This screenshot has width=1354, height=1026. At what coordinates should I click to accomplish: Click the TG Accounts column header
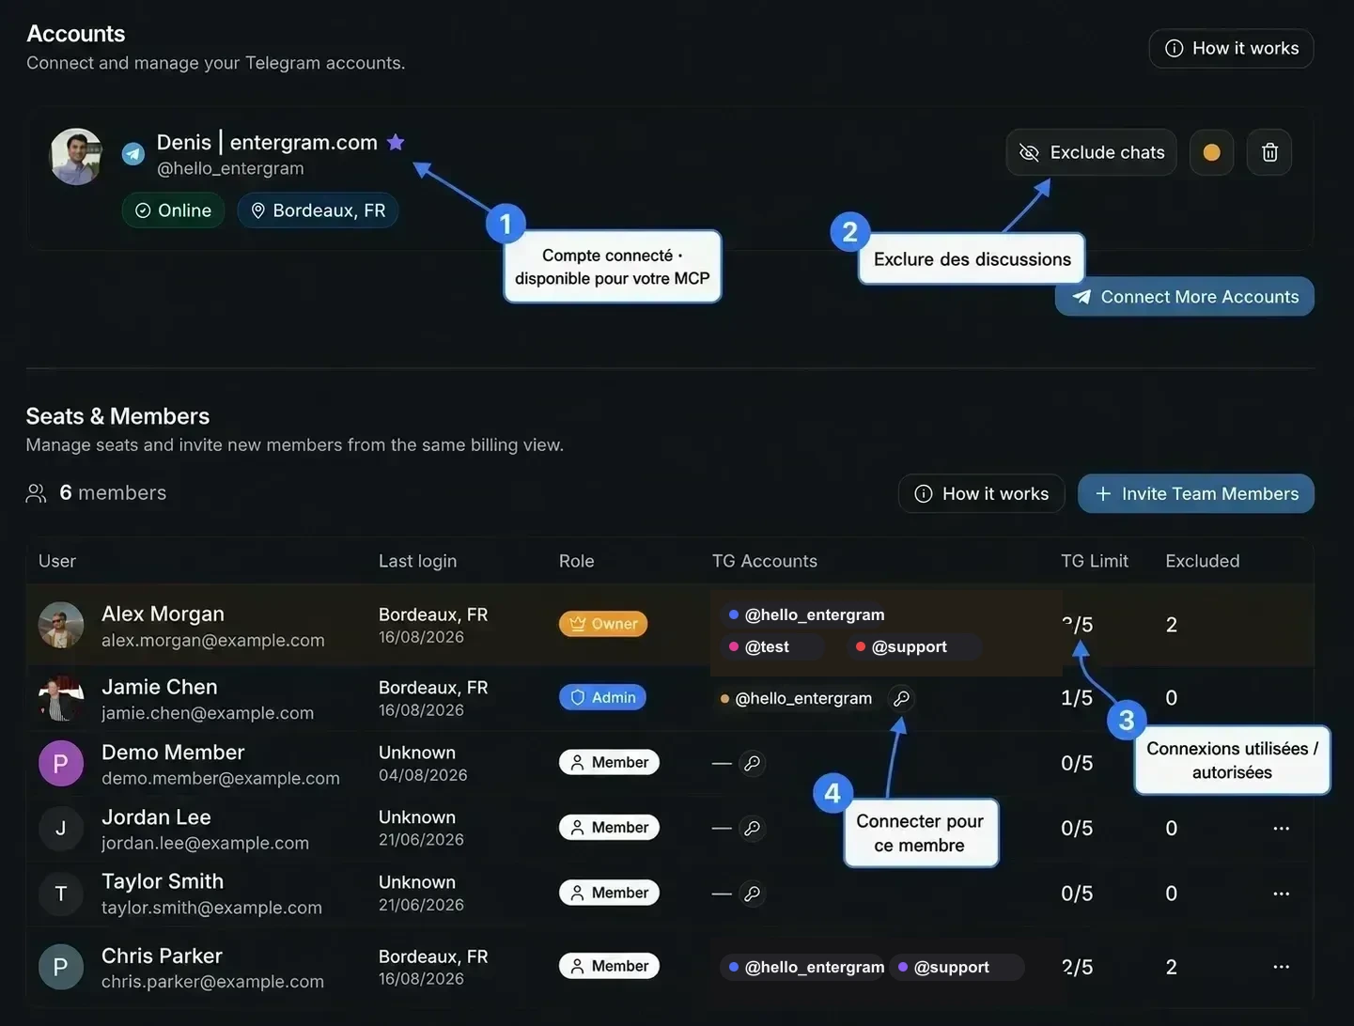click(764, 561)
